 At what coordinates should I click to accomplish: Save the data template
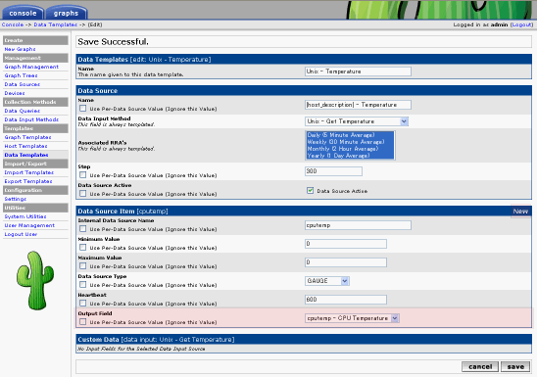click(515, 366)
